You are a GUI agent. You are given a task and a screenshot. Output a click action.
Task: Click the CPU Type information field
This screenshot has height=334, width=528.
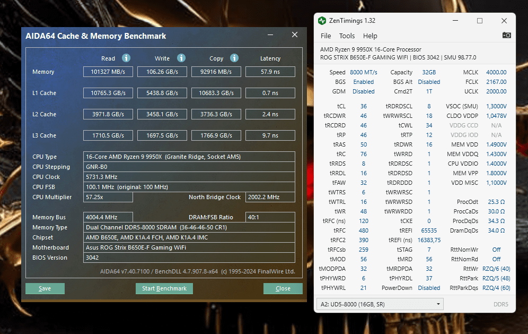coord(189,157)
